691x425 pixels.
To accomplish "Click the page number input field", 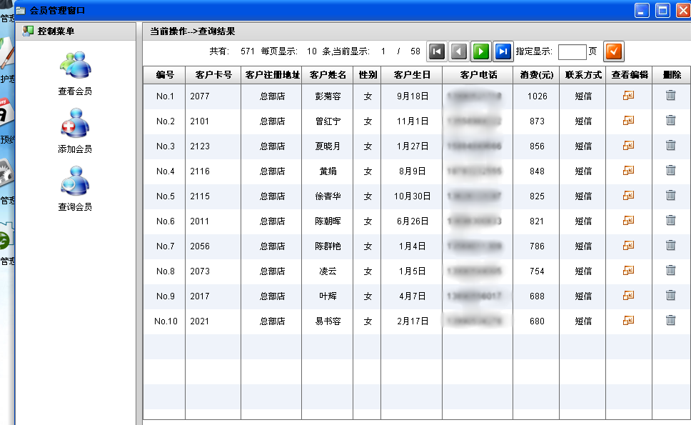I will coord(572,51).
